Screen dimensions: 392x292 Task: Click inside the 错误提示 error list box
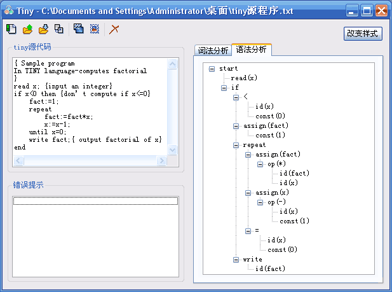[95, 239]
